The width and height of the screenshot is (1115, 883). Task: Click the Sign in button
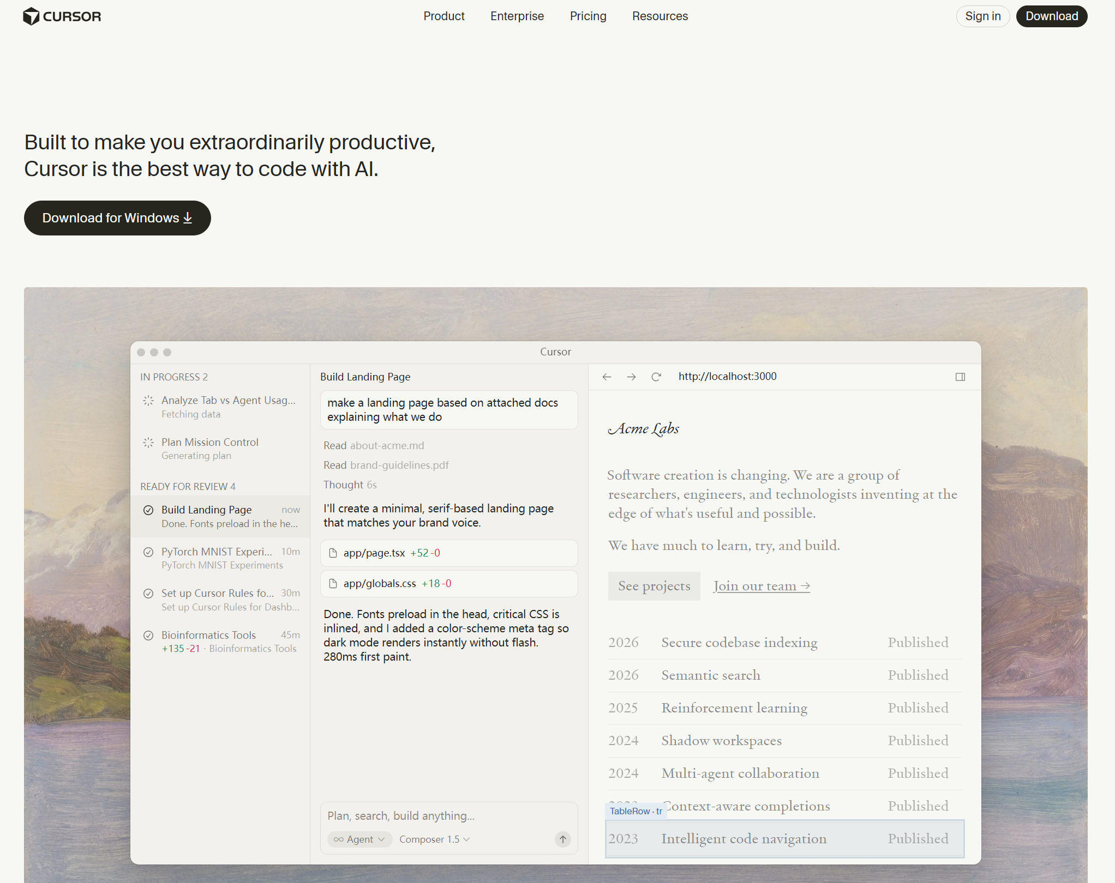point(982,16)
